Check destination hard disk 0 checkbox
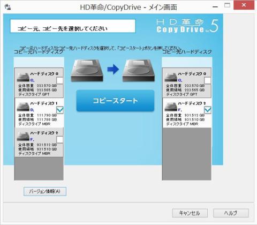This screenshot has width=257, height=225. (x=207, y=80)
